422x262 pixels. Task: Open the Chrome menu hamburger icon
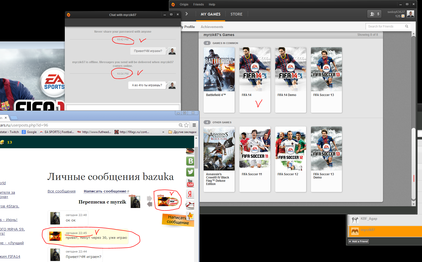point(194,125)
